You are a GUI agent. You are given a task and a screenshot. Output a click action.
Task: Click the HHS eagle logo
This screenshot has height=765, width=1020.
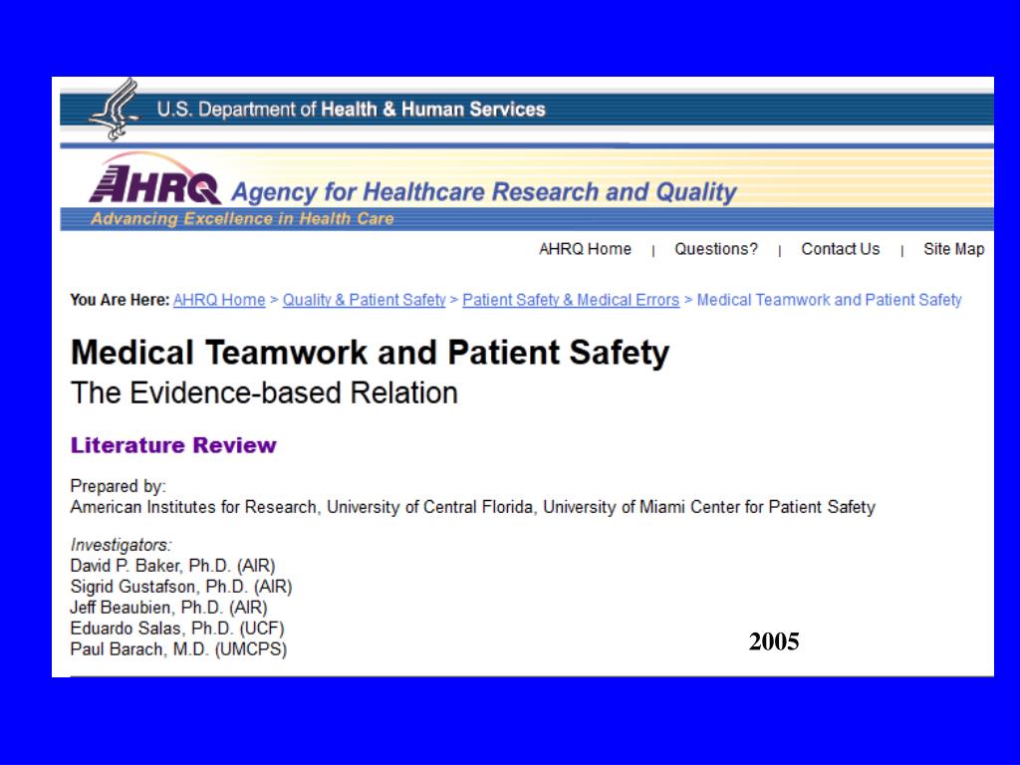click(115, 110)
